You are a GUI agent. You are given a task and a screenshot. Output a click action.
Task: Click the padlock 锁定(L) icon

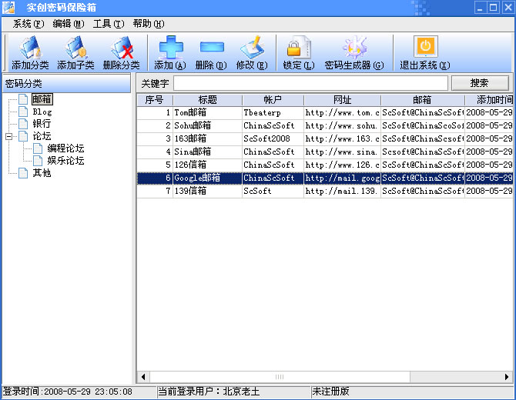298,48
